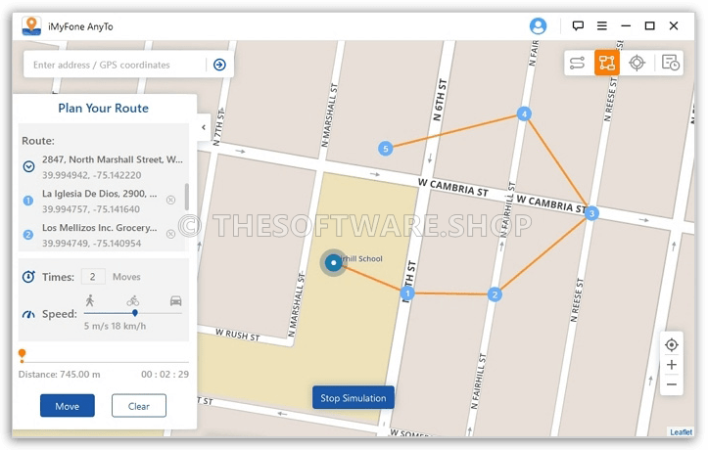
Task: Select route entry Los Mellizos Inc. Grocery
Action: point(100,228)
